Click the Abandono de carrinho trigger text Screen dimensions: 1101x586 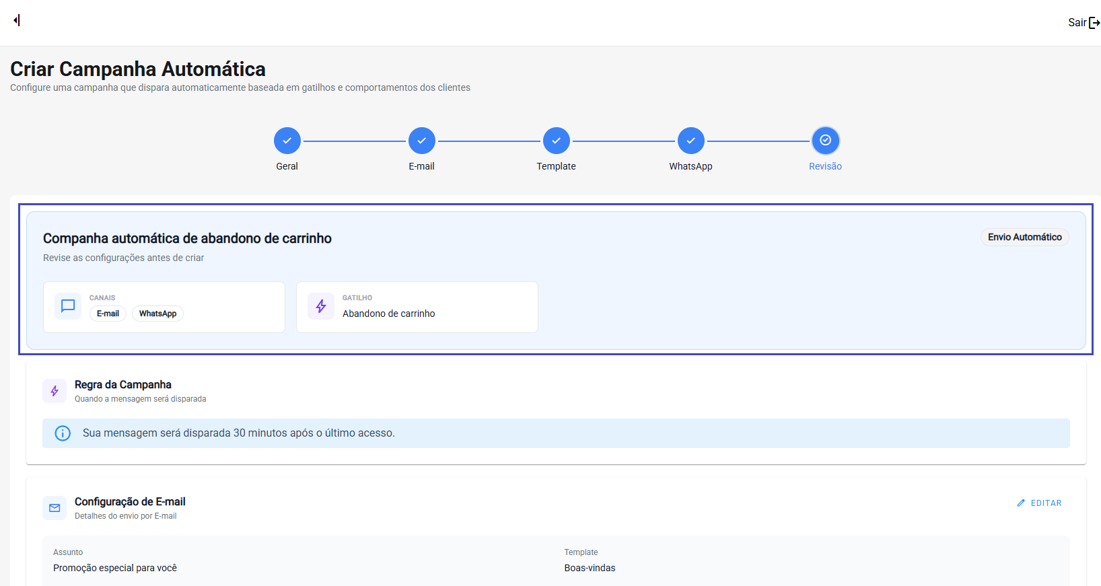[388, 314]
